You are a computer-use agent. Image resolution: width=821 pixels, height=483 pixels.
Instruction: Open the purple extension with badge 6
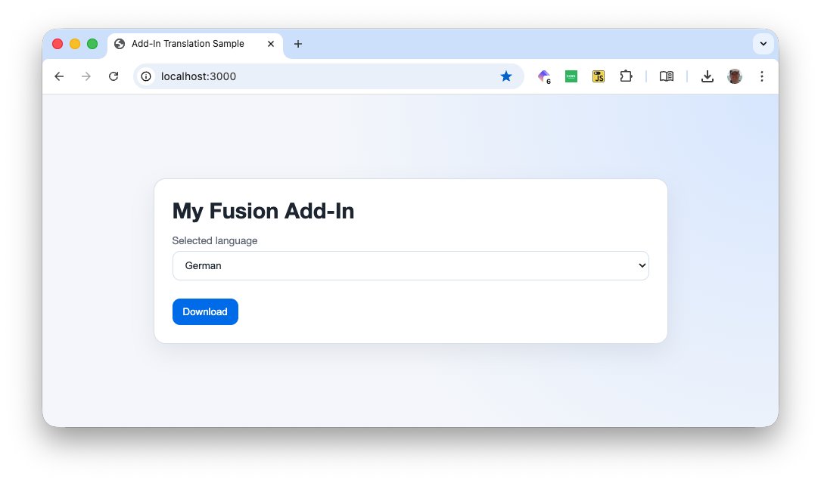pos(544,76)
